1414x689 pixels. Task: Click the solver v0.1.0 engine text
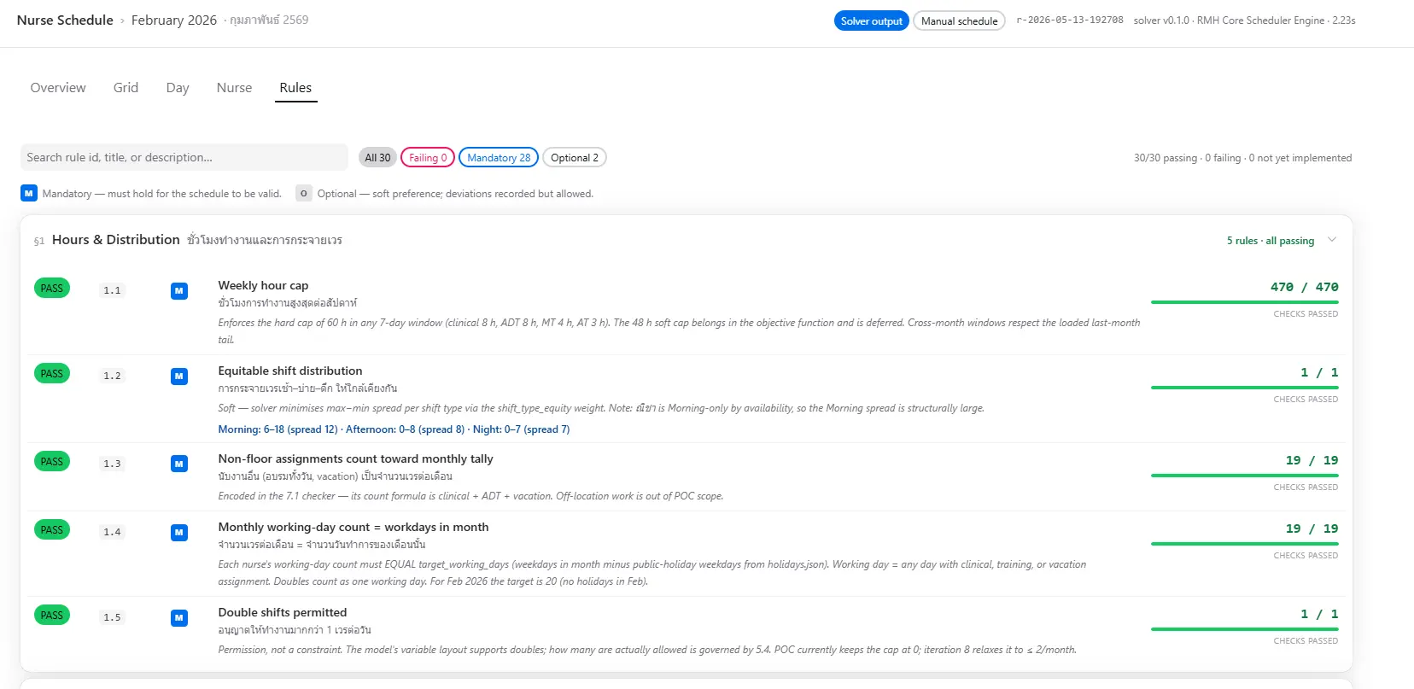click(x=1244, y=20)
